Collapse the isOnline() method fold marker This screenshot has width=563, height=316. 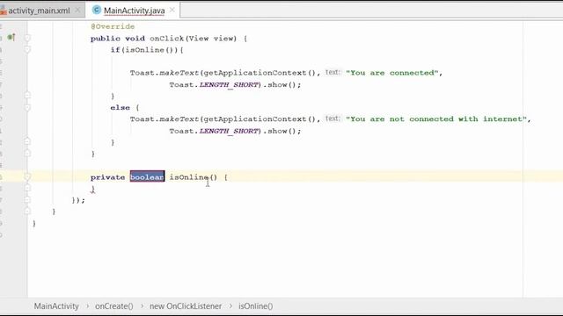pyautogui.click(x=27, y=177)
